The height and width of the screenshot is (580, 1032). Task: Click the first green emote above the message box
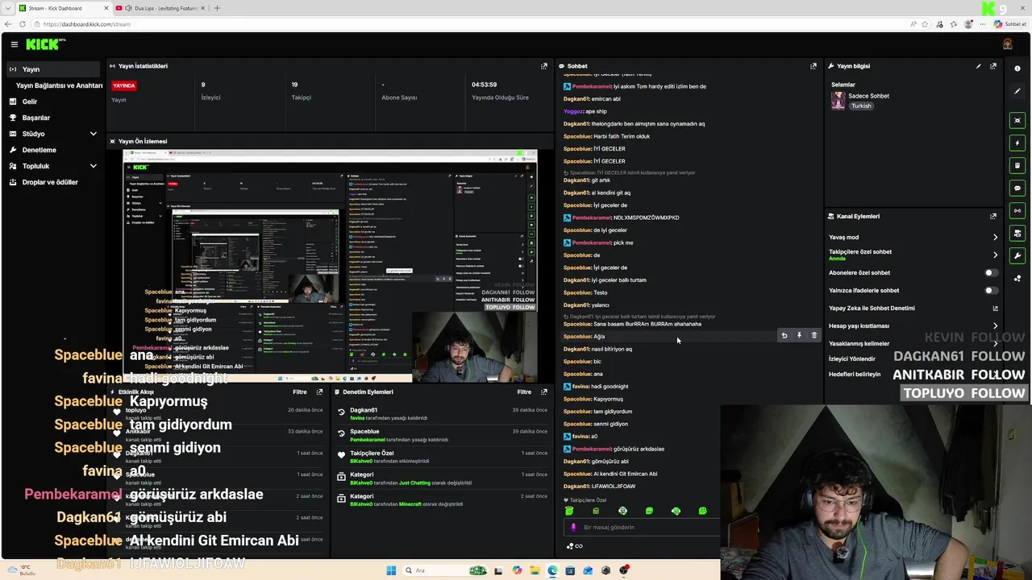tap(569, 511)
